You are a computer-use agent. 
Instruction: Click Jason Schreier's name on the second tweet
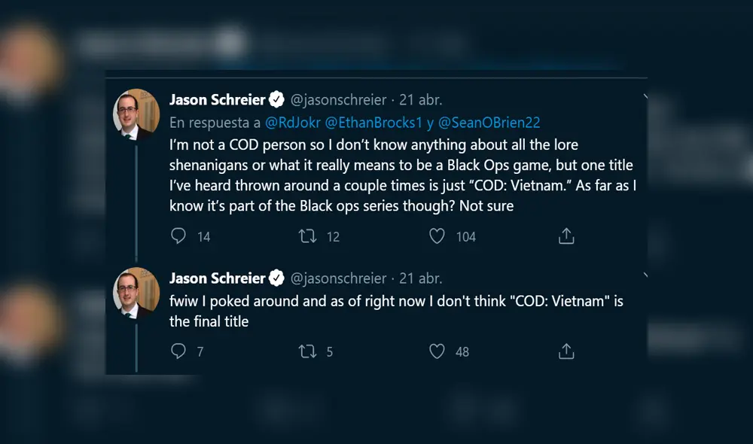tap(216, 278)
